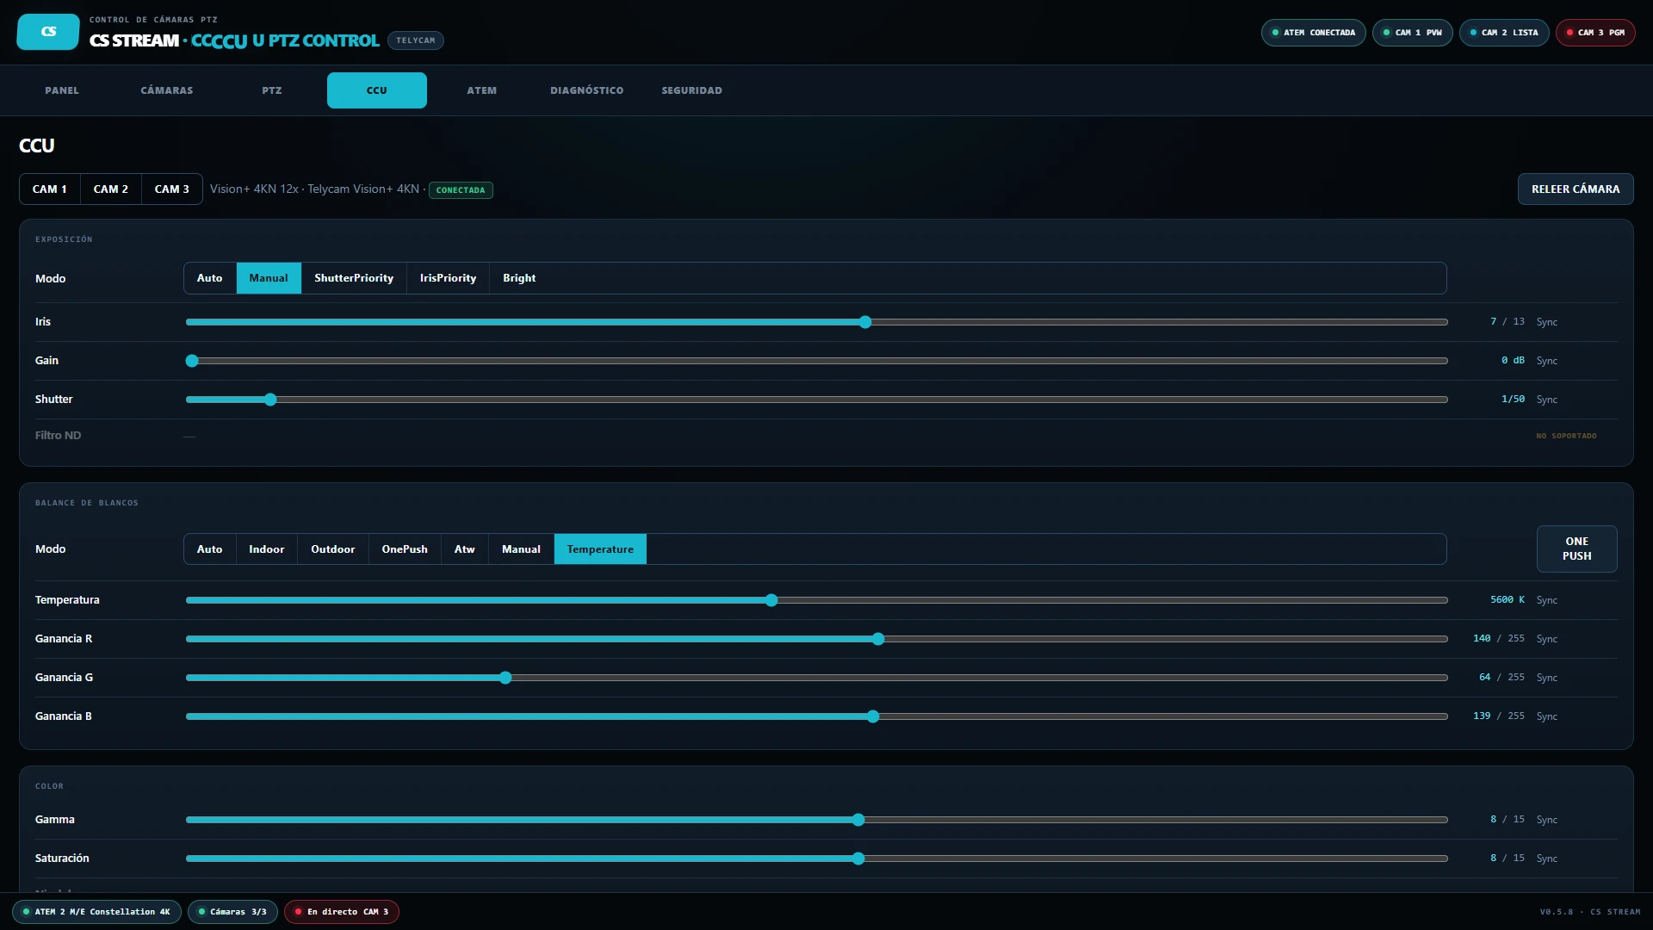Set white balance mode to Auto
The height and width of the screenshot is (930, 1653).
[209, 549]
